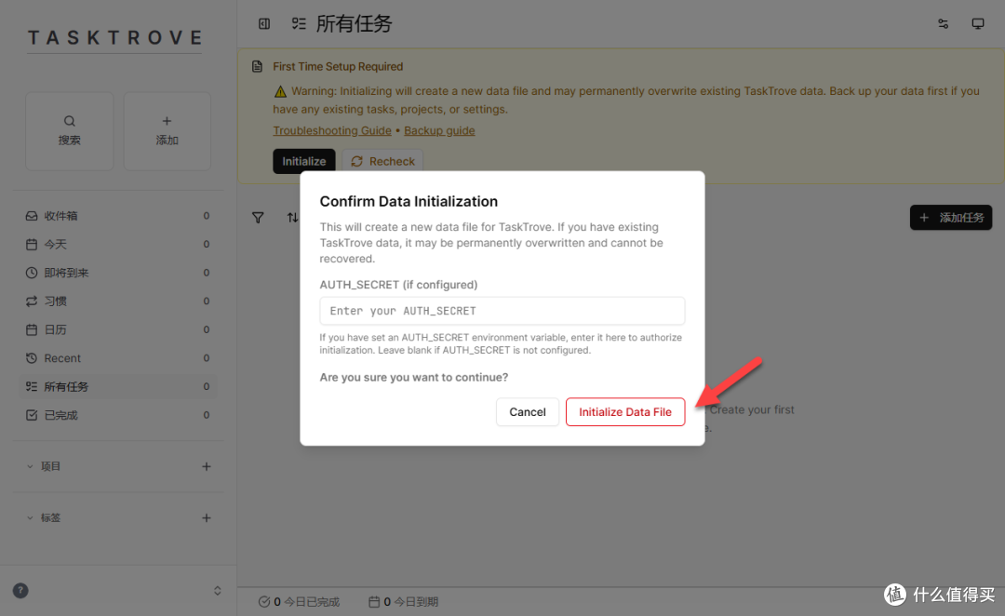Viewport: 1005px width, 616px height.
Task: Open the Recent view
Action: 118,357
